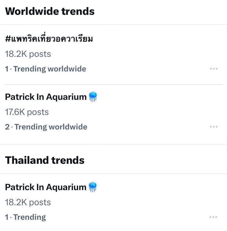Open Patrick In Aquarium under Thailand trends
This screenshot has height=231, width=227.
(46, 187)
